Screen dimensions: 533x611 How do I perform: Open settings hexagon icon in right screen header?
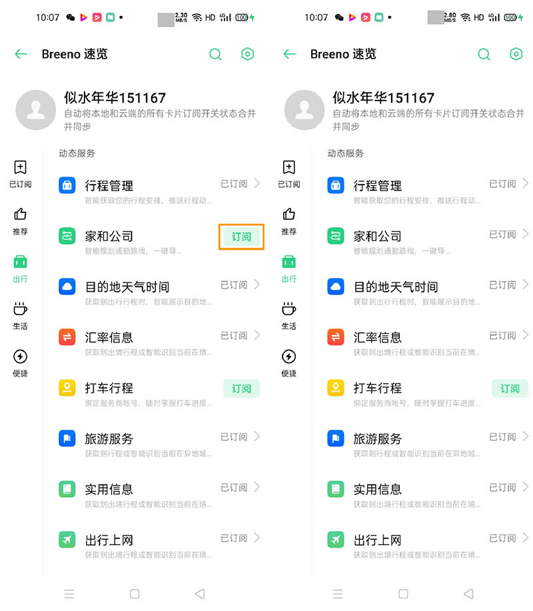[x=516, y=54]
